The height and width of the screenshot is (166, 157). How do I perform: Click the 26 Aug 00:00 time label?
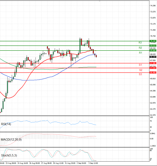tap(35, 163)
